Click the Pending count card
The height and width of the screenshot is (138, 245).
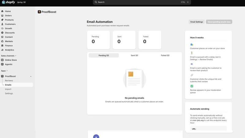[x=98, y=40]
